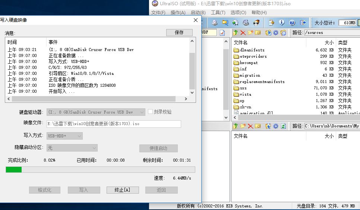Click red X delete icon in /sources toolbar
360x210 pixels.
[243, 33]
